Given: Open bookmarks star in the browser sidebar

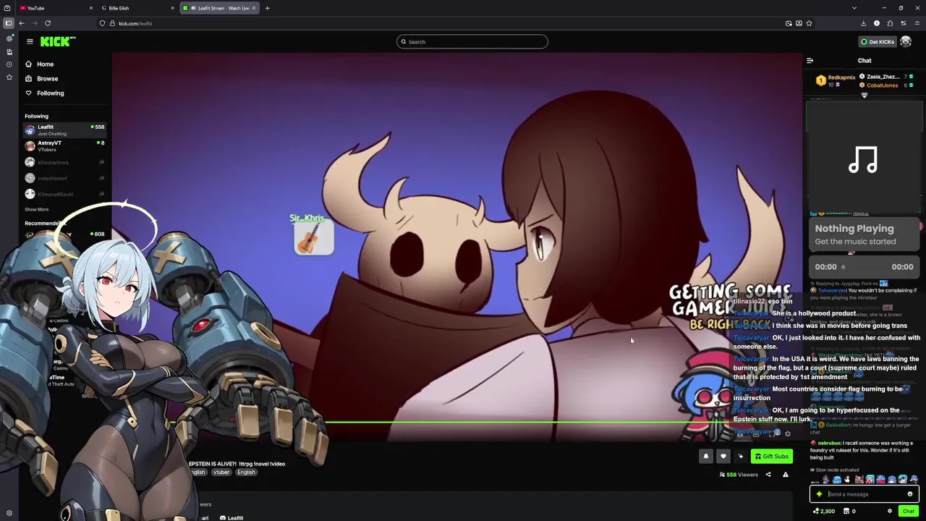Looking at the screenshot, I should pyautogui.click(x=9, y=77).
